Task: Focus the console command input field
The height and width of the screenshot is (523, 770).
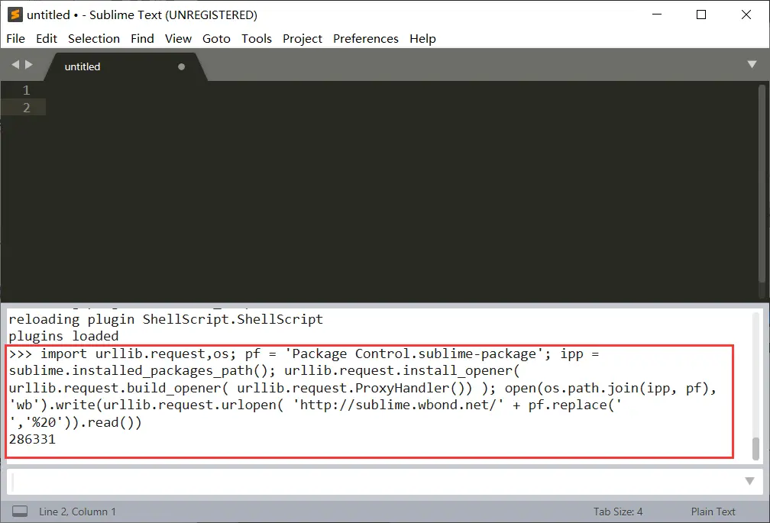Action: [x=377, y=482]
